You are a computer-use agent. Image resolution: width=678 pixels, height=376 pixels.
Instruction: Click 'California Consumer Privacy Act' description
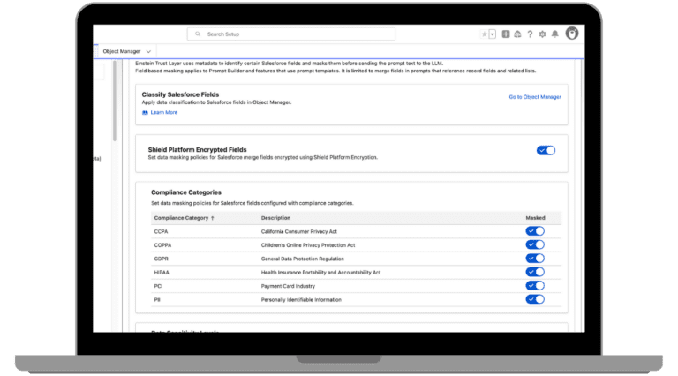pyautogui.click(x=298, y=231)
